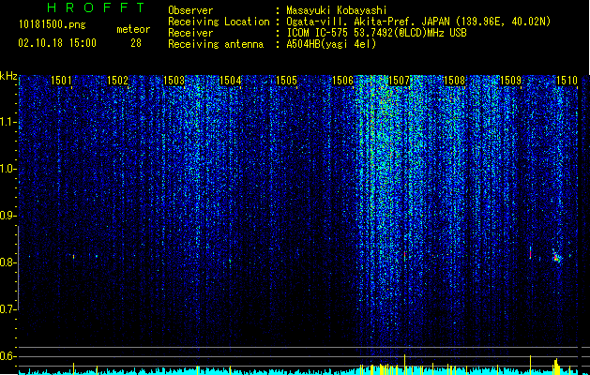
Task: Click antenna value A504HB(yagi 4el)
Action: (x=331, y=44)
